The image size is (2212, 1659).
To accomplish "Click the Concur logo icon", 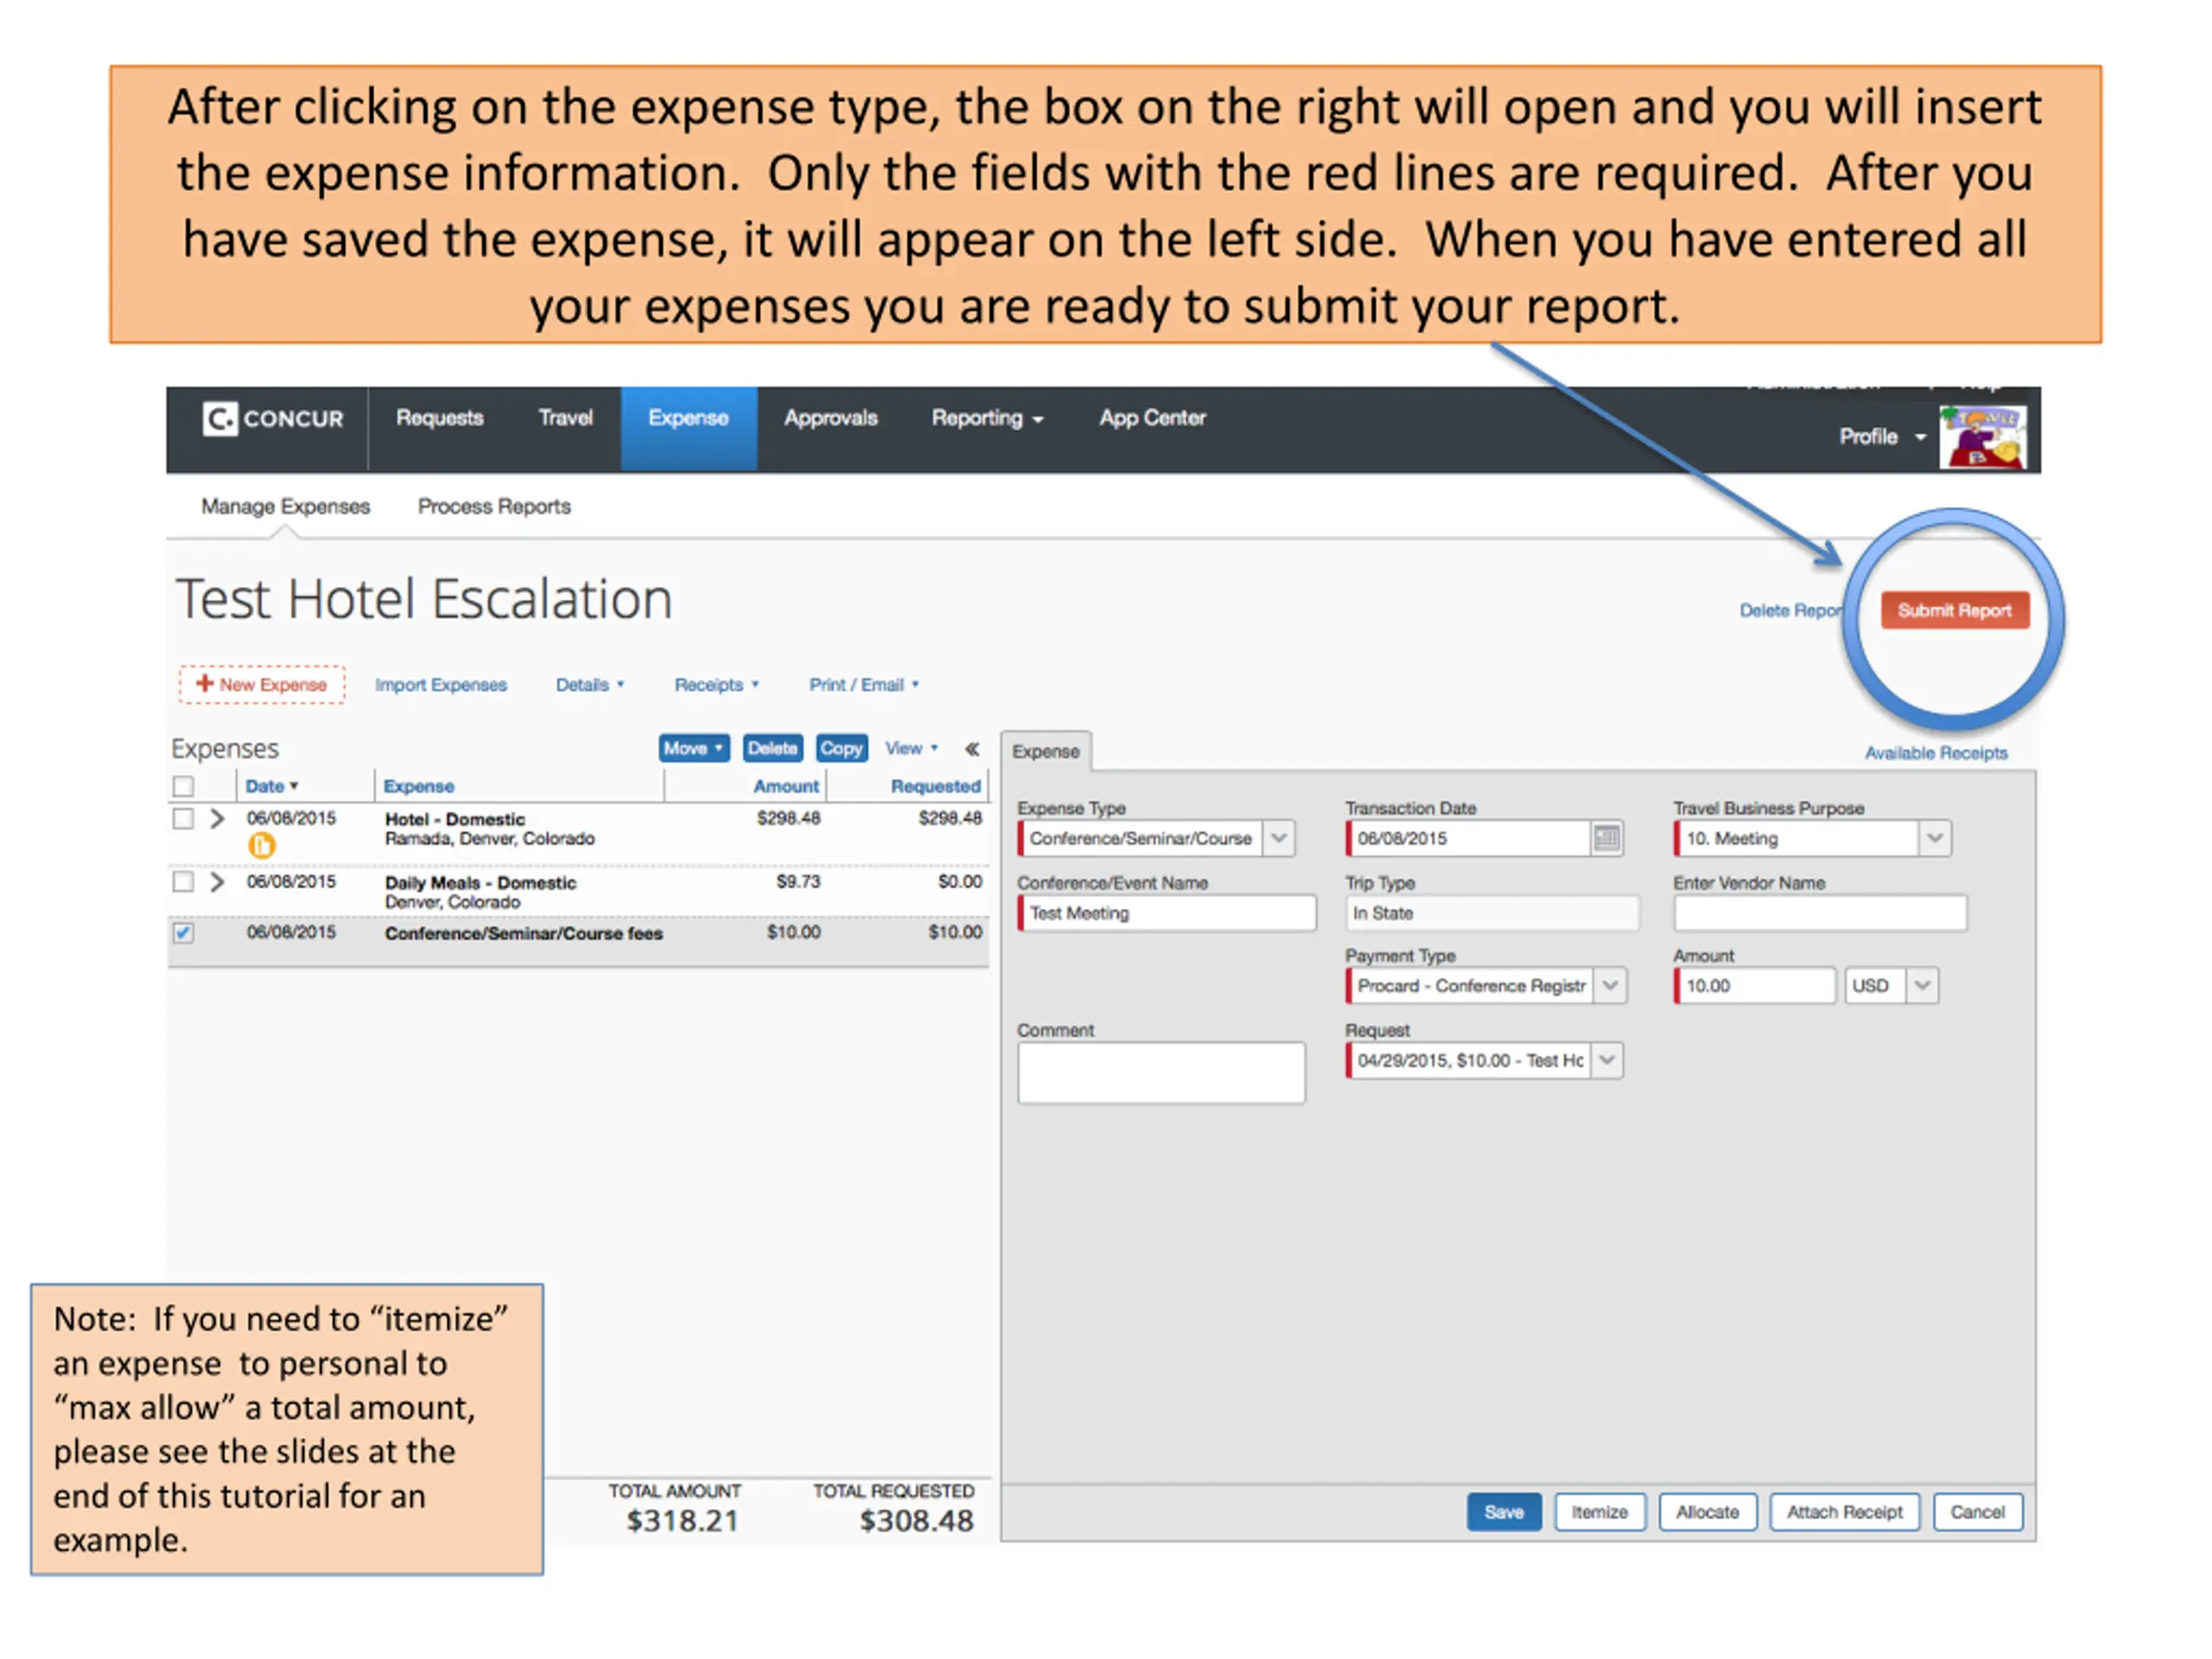I will pyautogui.click(x=220, y=418).
